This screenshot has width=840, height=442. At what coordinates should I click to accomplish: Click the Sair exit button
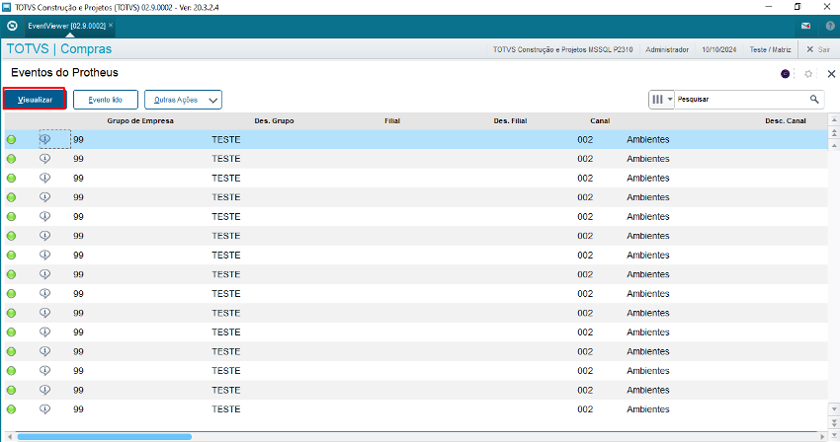[x=818, y=49]
